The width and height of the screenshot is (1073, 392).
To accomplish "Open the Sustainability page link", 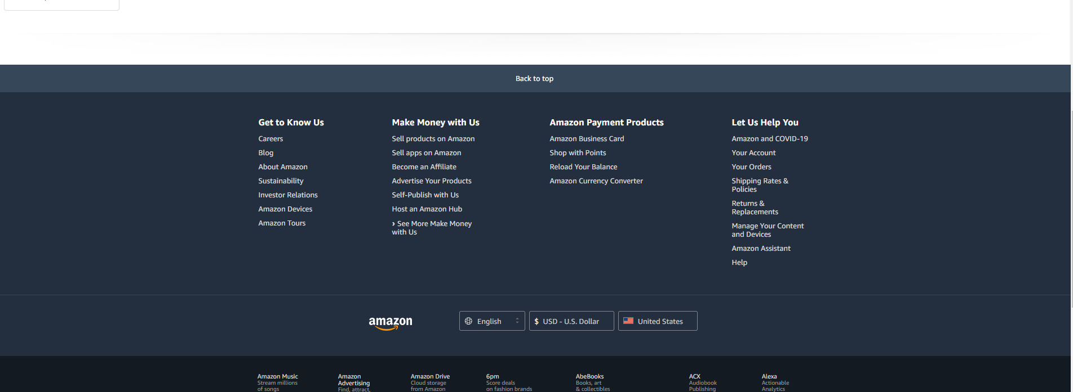I will pos(281,181).
